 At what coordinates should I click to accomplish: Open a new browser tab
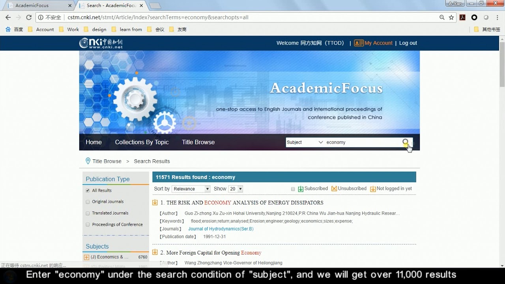coord(155,6)
